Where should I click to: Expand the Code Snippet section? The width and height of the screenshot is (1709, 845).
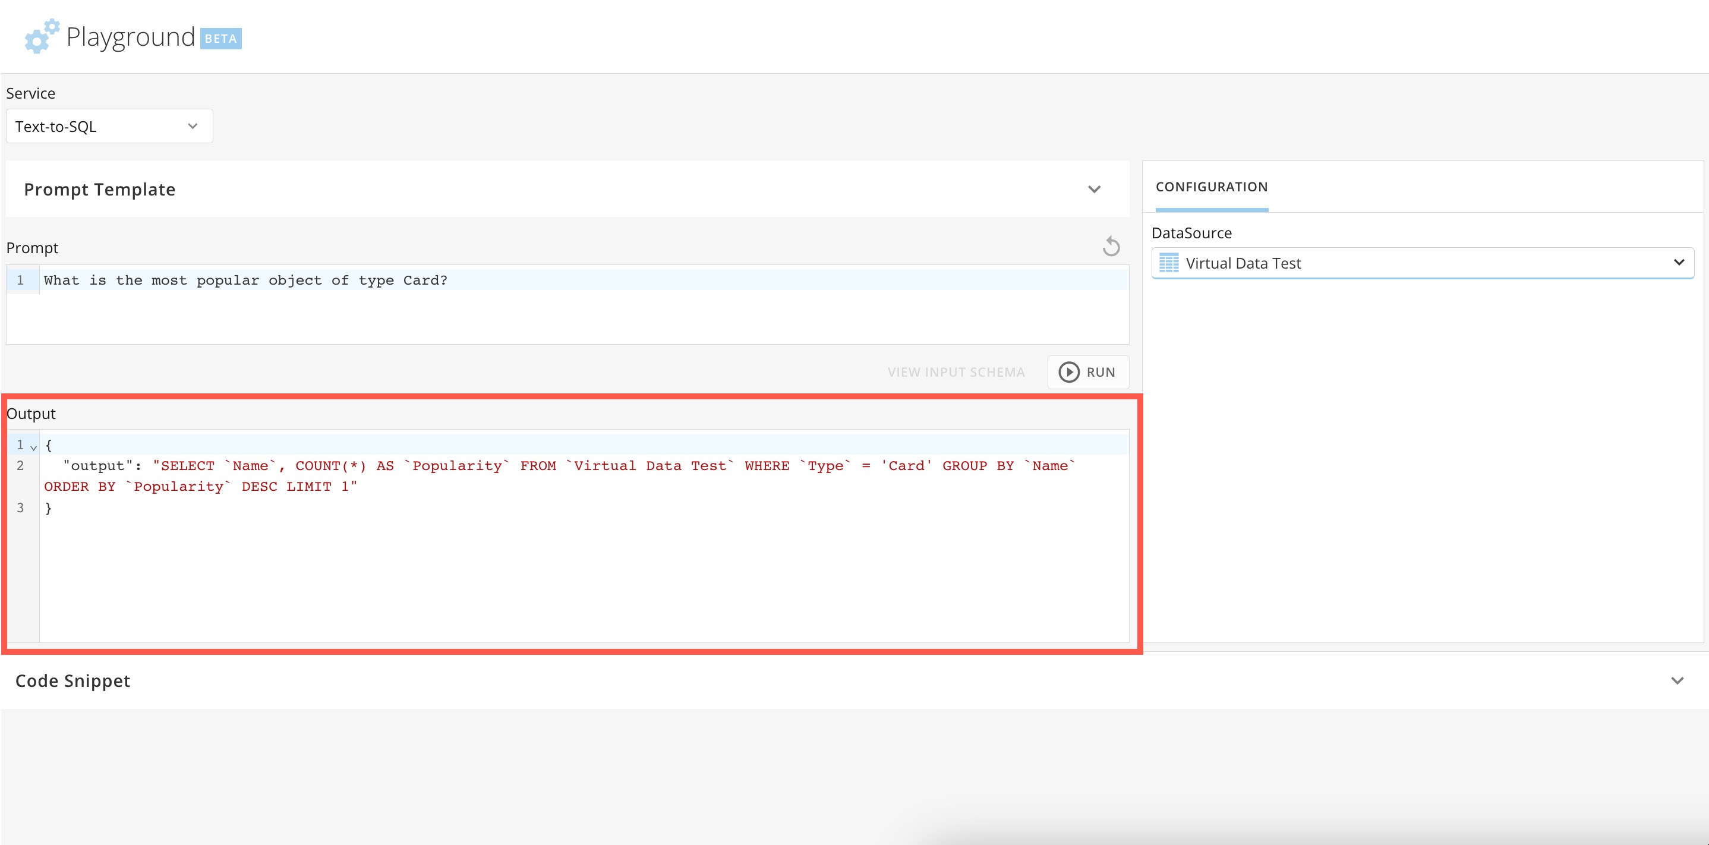(x=1678, y=680)
